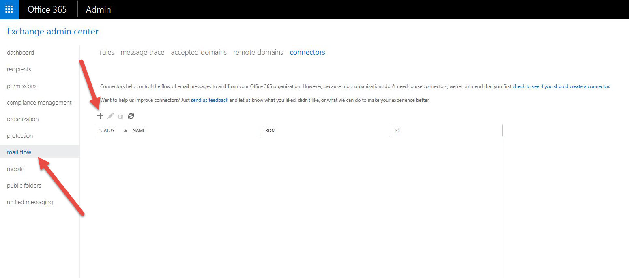The height and width of the screenshot is (278, 629).
Task: Open compliance management section
Action: click(39, 103)
